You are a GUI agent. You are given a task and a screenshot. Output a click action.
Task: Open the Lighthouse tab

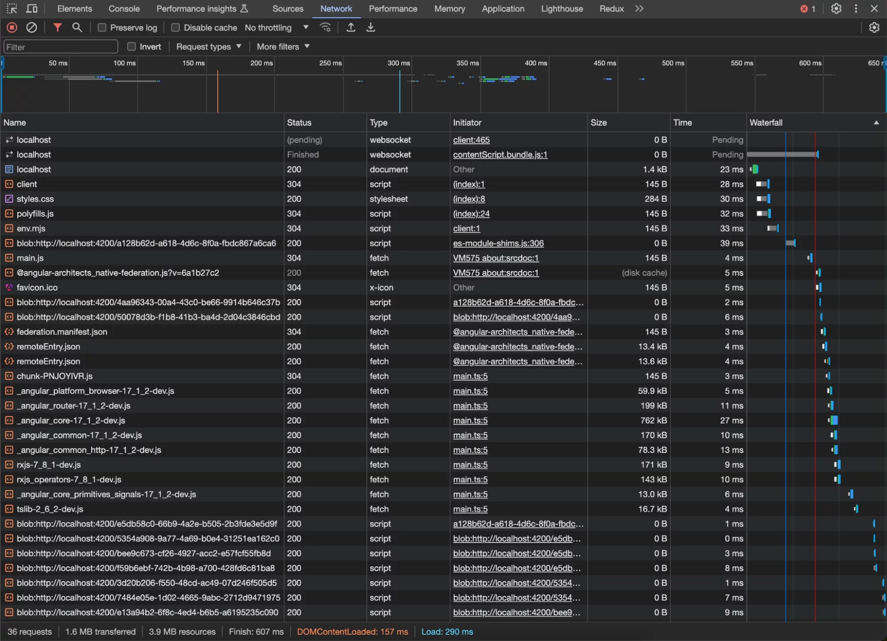click(562, 8)
